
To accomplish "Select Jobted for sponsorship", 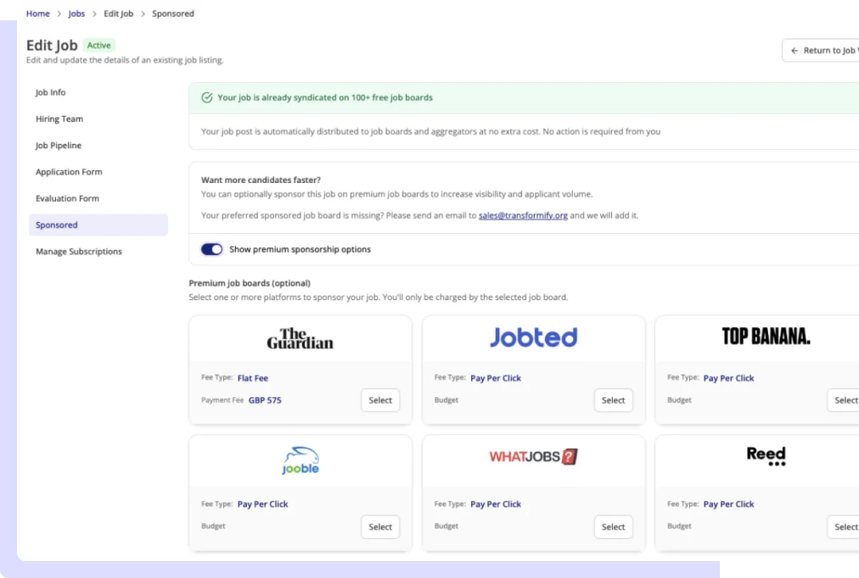I will (x=613, y=400).
